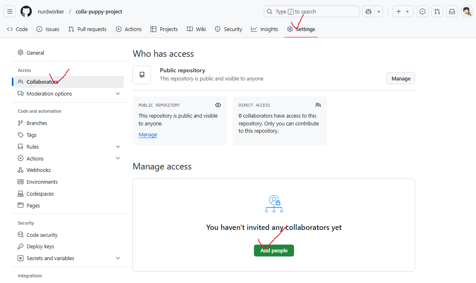This screenshot has height=283, width=476.
Task: Open Secrets and variables item
Action: (69, 258)
